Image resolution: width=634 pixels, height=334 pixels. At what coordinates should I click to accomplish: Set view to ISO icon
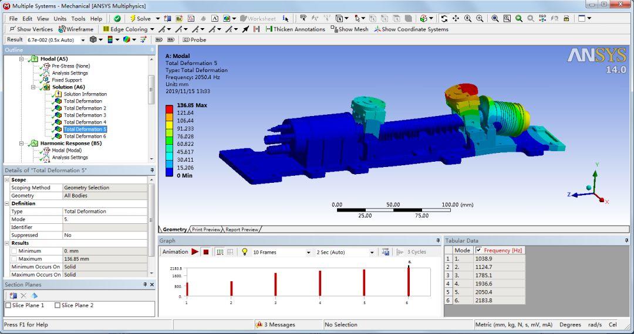click(x=543, y=19)
